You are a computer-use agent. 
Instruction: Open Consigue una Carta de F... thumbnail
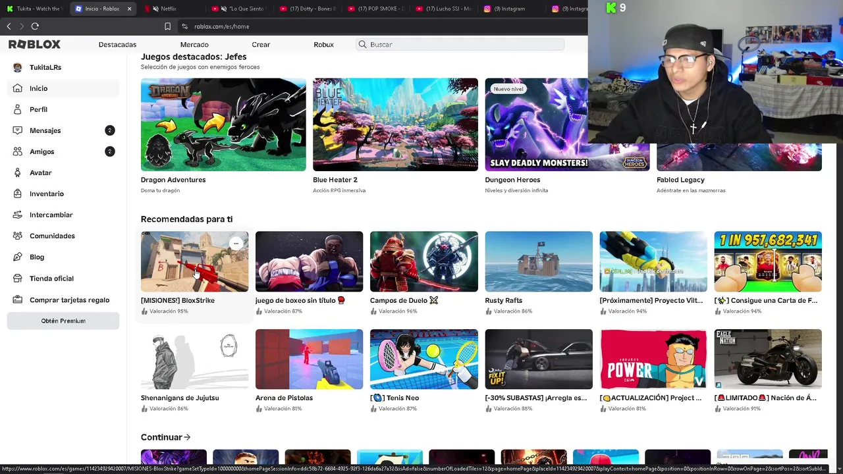(x=768, y=261)
